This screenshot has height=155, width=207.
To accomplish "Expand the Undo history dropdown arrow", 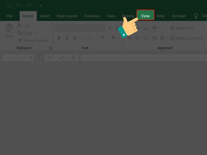I will (x=23, y=5).
